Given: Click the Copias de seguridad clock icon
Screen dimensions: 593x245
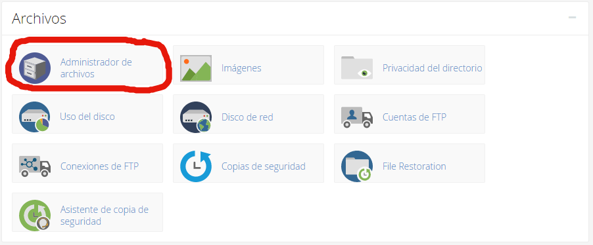Looking at the screenshot, I should click(196, 166).
